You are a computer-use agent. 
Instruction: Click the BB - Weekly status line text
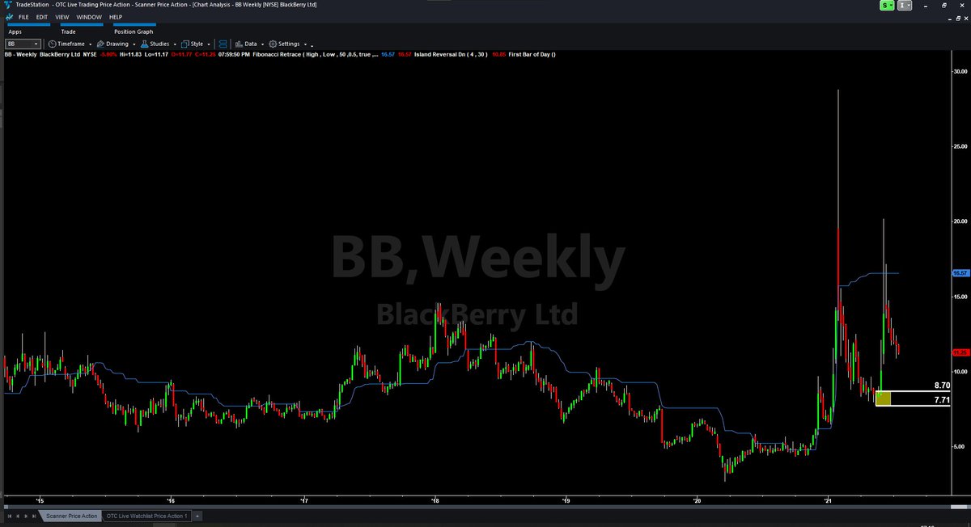pos(21,54)
